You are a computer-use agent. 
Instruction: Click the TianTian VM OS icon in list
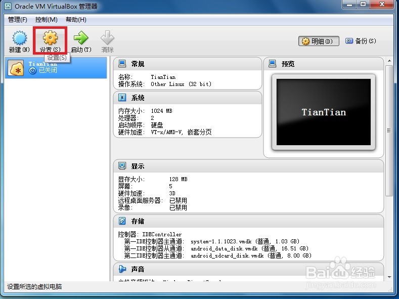pyautogui.click(x=16, y=68)
